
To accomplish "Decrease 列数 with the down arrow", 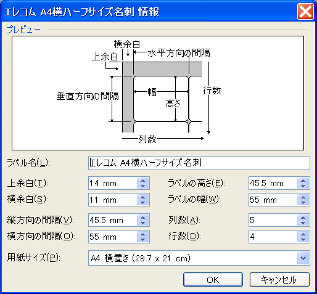I will click(303, 223).
